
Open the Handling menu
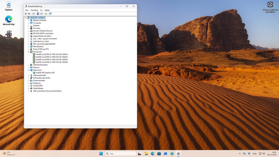34,10
